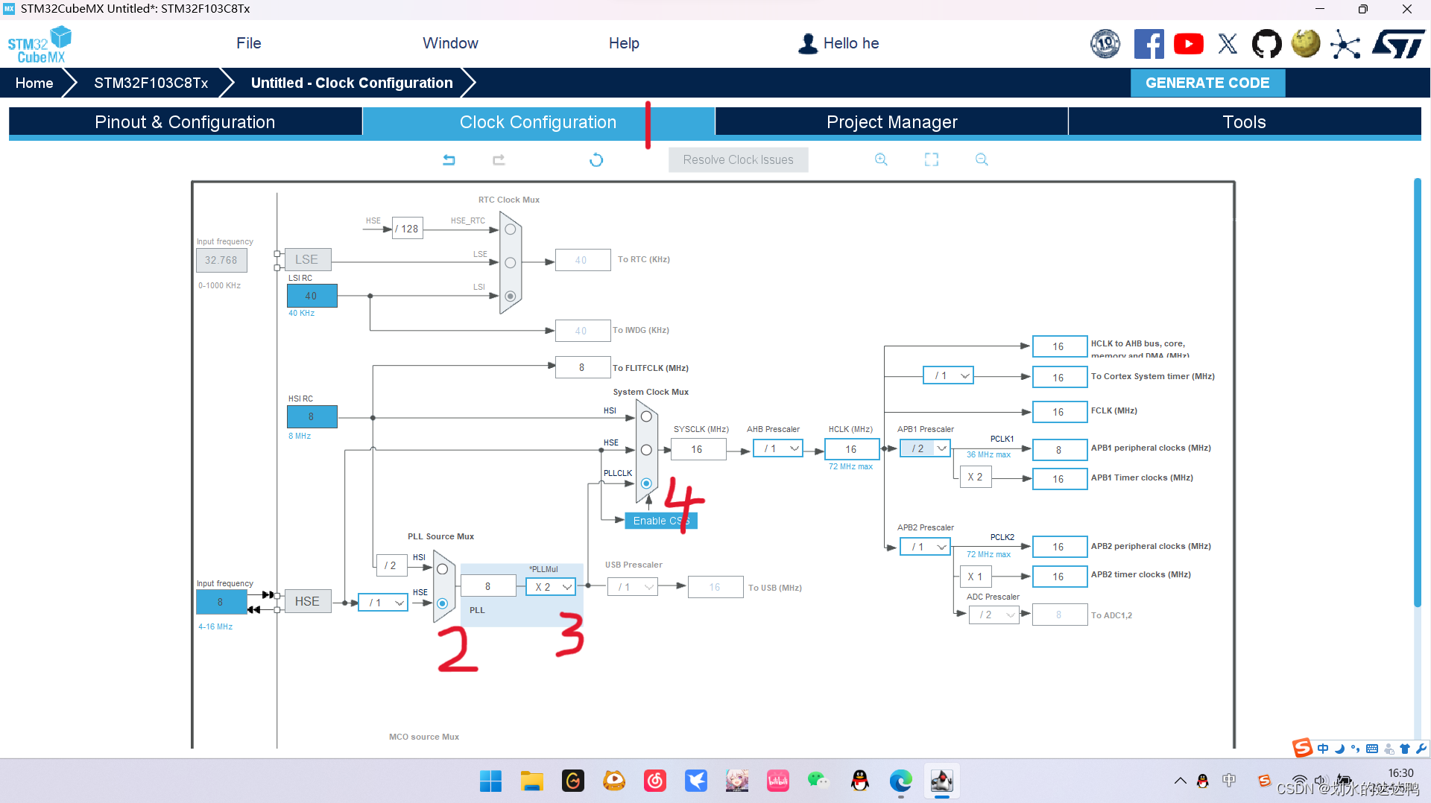
Task: Open Windows Start menu
Action: (x=490, y=781)
